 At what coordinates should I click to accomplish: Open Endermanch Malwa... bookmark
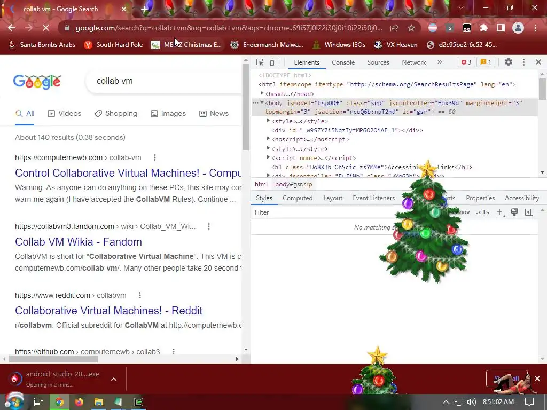[267, 45]
